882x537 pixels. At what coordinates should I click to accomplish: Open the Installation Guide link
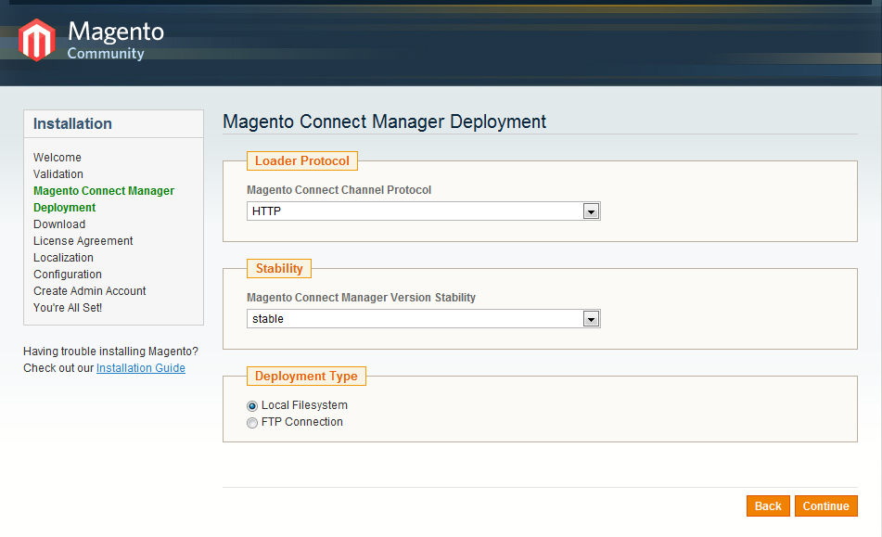[x=141, y=368]
